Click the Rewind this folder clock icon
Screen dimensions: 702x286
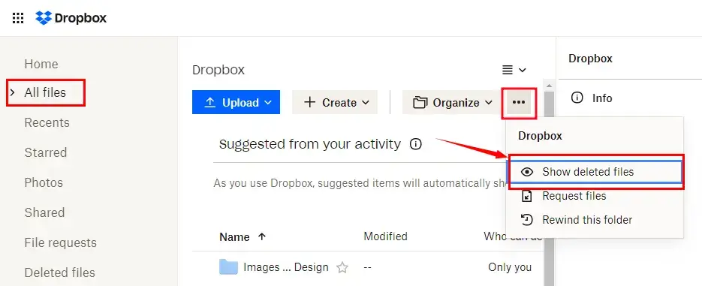coord(527,220)
